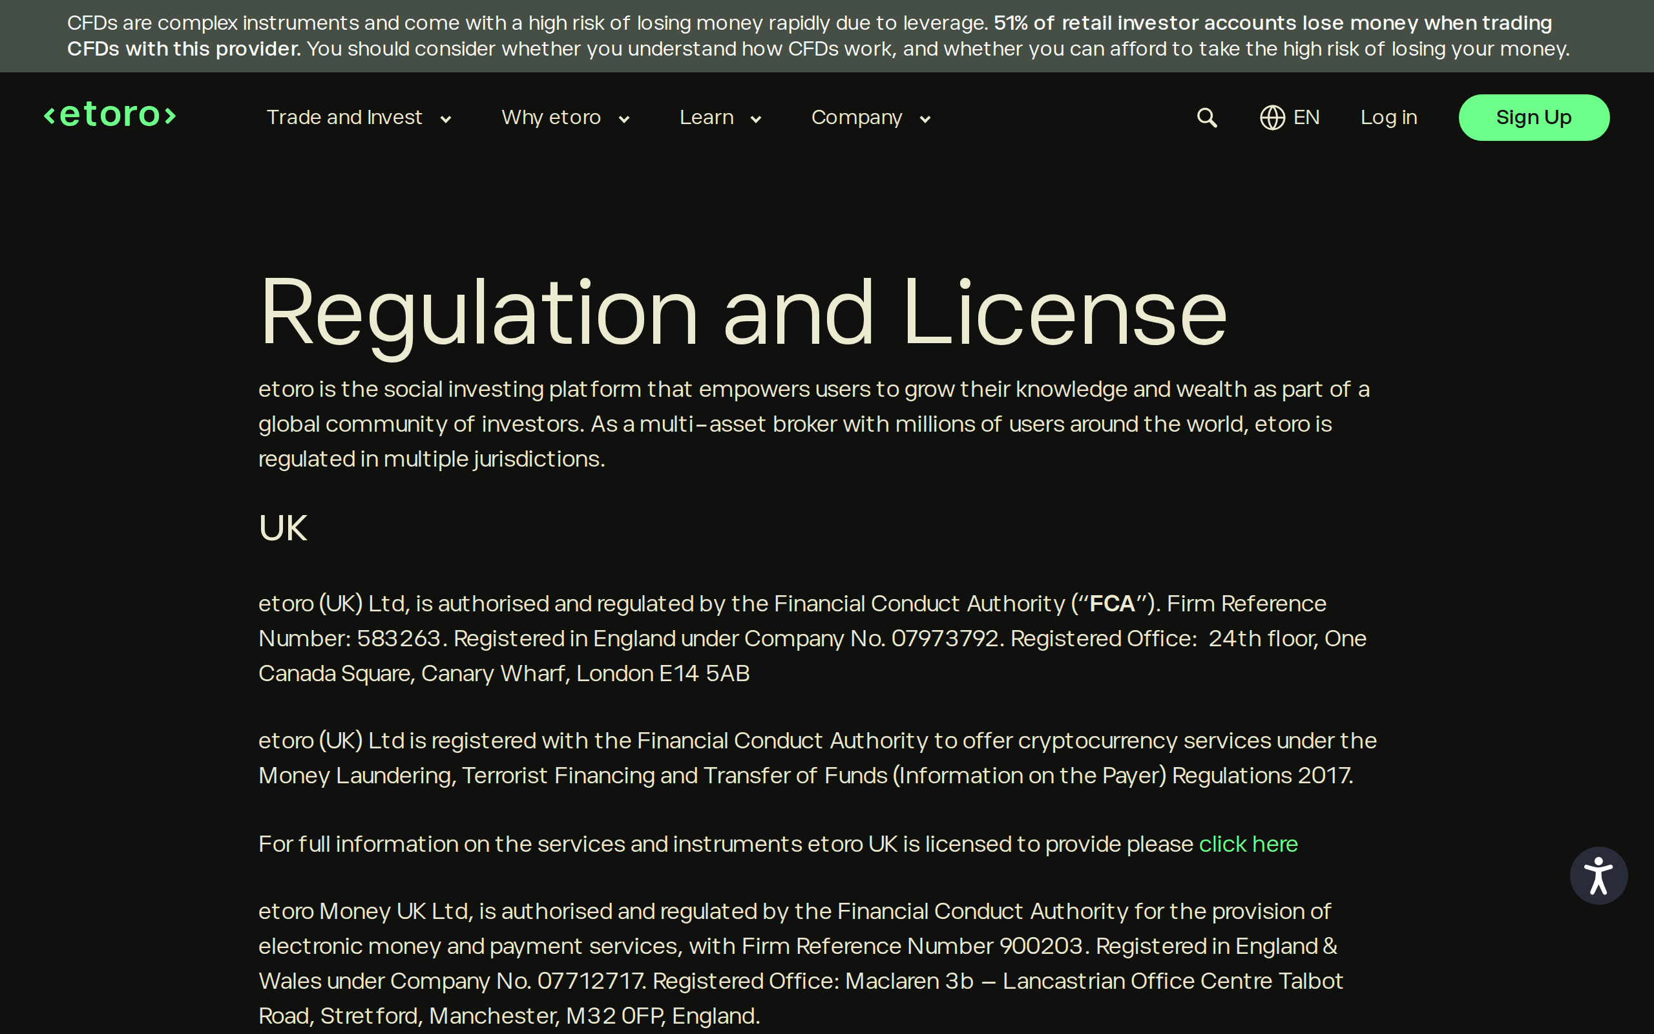Click the UK section heading

click(283, 528)
